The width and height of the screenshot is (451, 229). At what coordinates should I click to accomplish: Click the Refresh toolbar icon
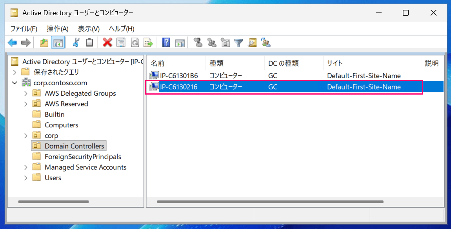tap(135, 43)
